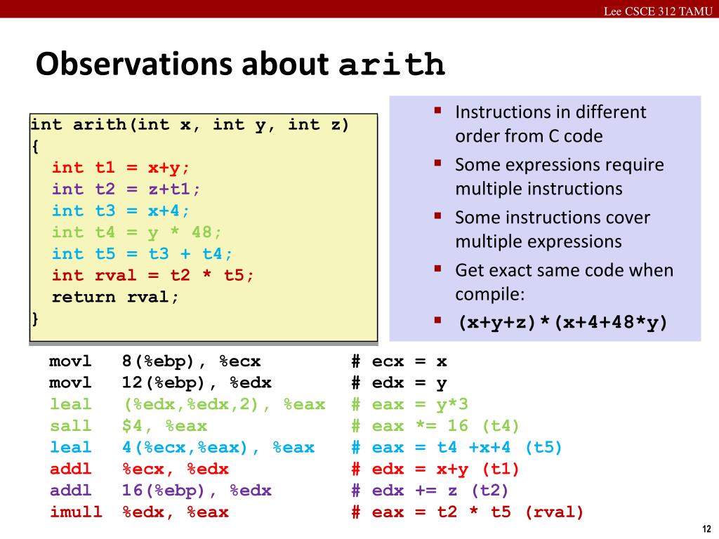The width and height of the screenshot is (719, 539).
Task: Click the assembly line "movl 12(%ebp), %edx"
Action: click(x=160, y=382)
